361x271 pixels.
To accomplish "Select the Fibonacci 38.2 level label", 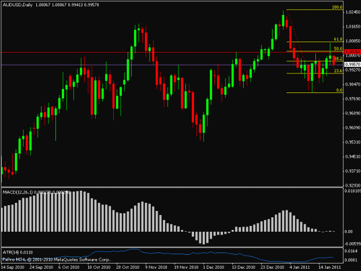I will pos(338,58).
